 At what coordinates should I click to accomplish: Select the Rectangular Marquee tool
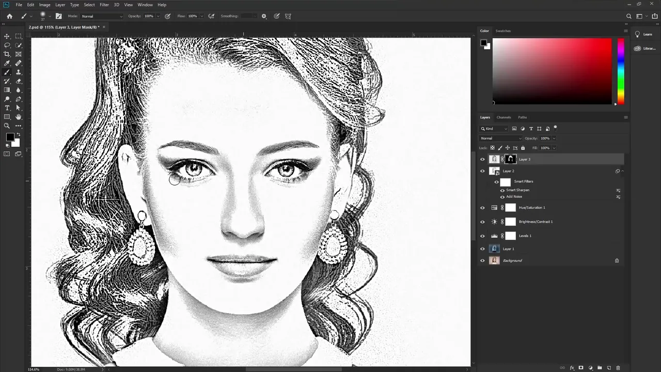click(19, 36)
